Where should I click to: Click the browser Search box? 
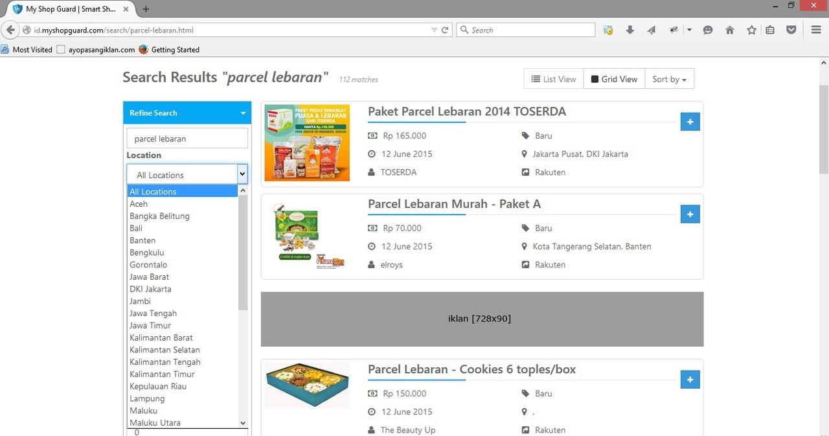pyautogui.click(x=525, y=30)
